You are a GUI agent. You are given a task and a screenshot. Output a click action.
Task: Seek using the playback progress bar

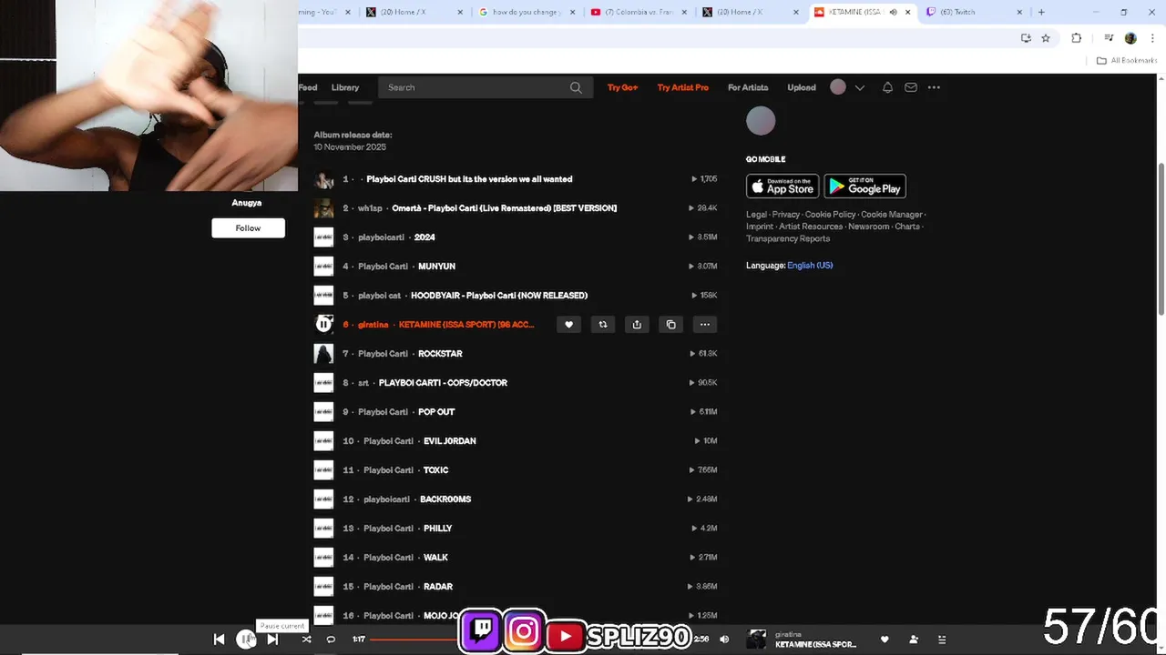point(528,640)
